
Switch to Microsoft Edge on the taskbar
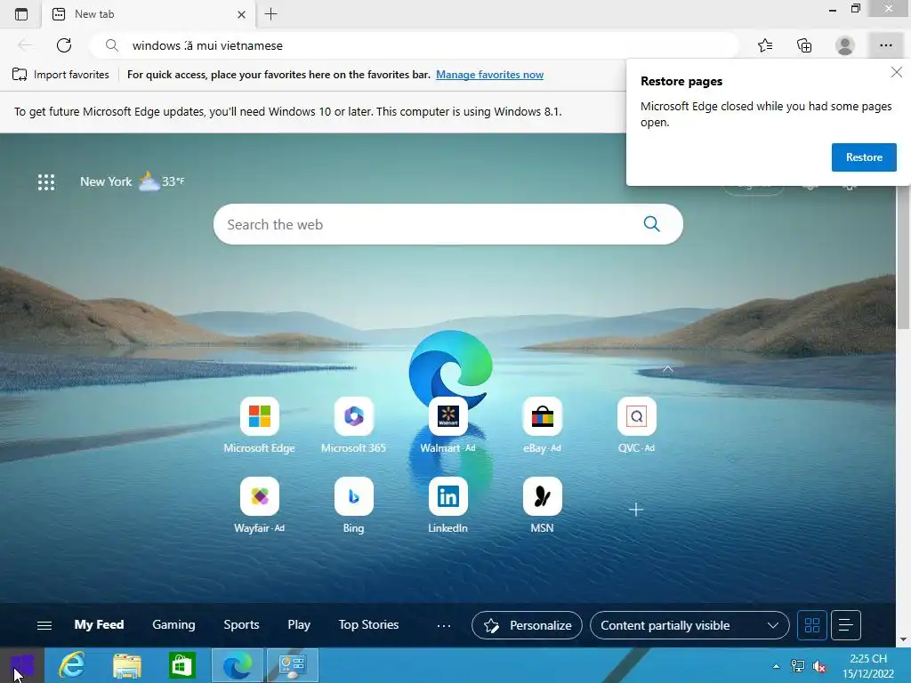pyautogui.click(x=237, y=665)
